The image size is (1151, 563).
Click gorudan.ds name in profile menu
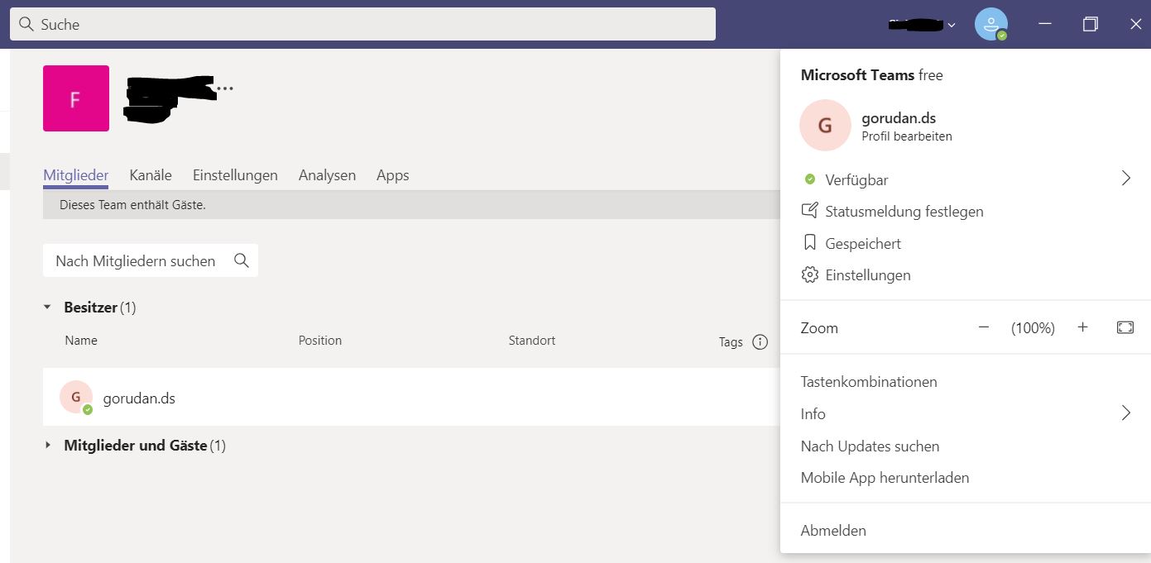click(899, 118)
